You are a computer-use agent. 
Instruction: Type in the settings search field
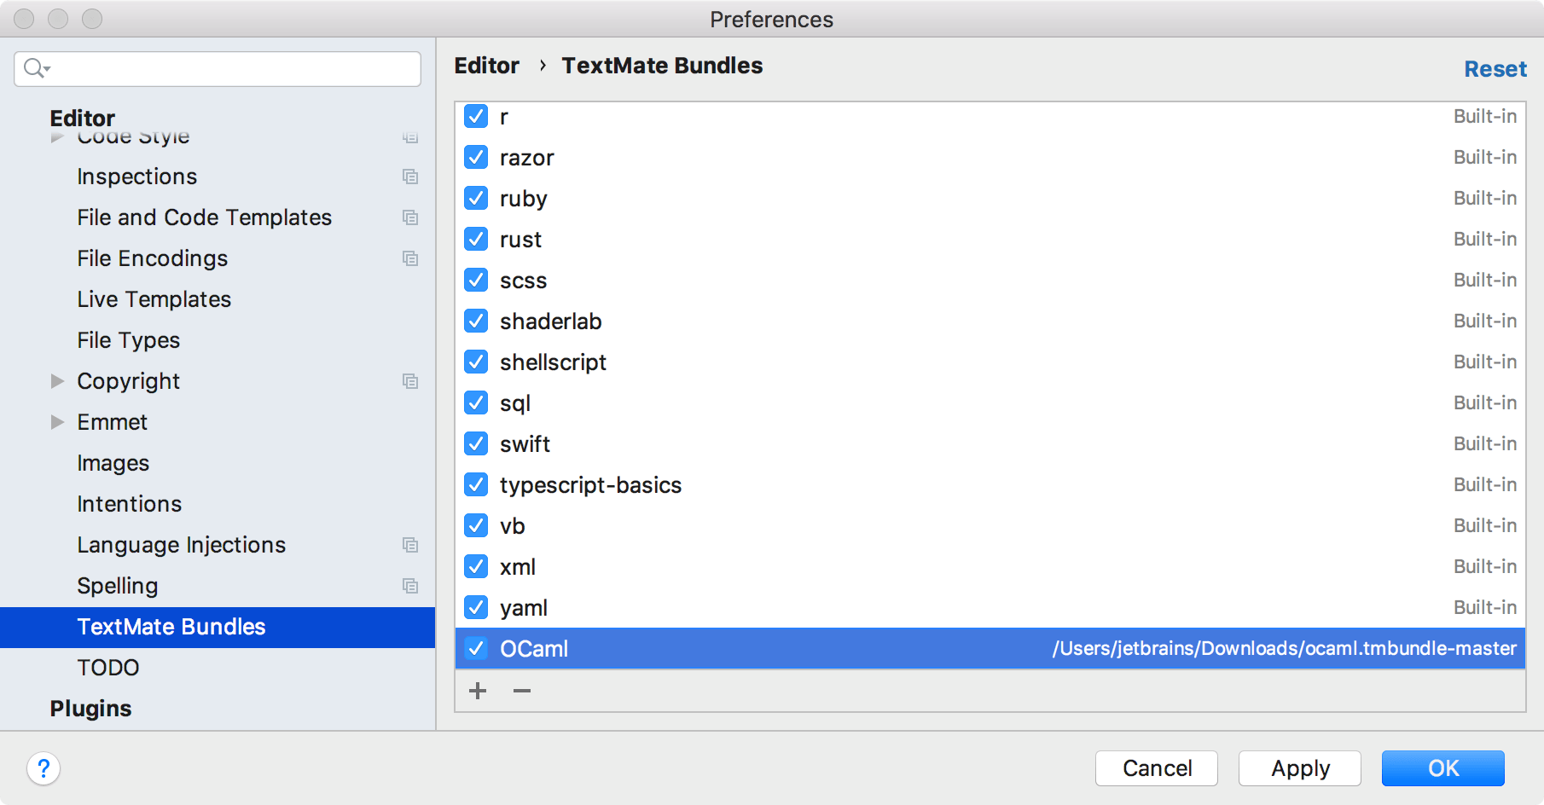pos(216,69)
